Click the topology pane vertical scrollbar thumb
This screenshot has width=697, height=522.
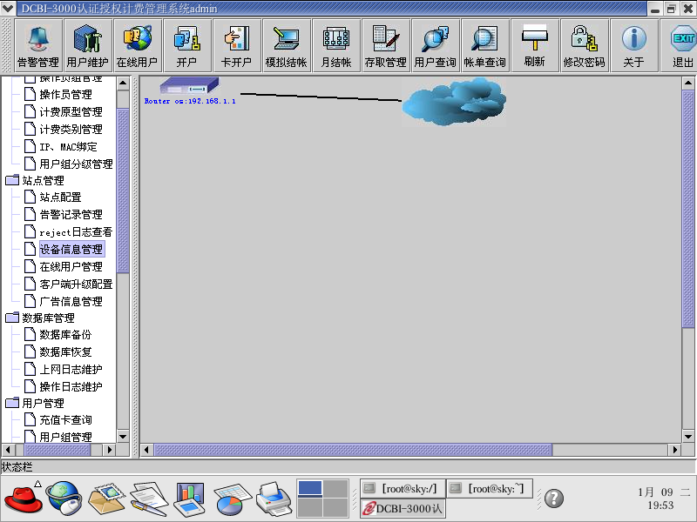tap(688, 209)
